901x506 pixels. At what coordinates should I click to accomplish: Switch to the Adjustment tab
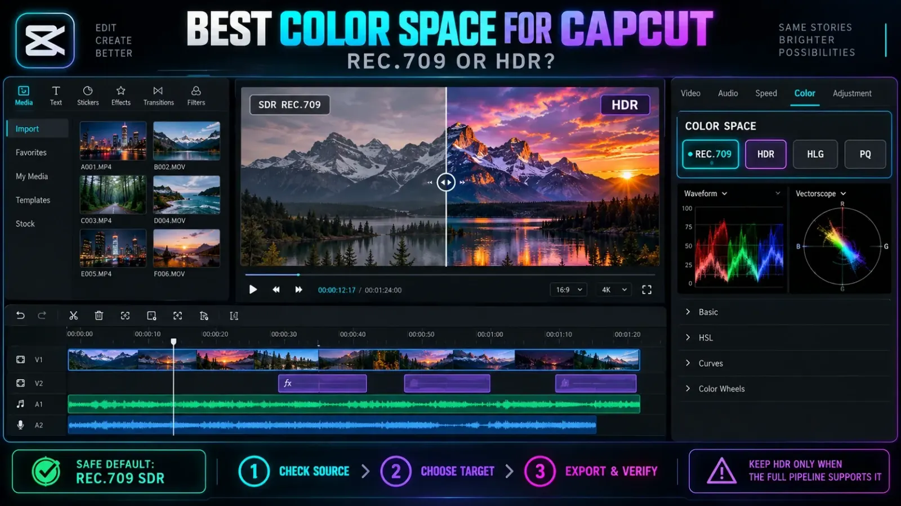852,93
